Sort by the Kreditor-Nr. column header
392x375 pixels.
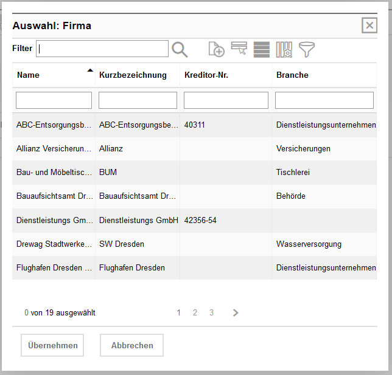[206, 75]
